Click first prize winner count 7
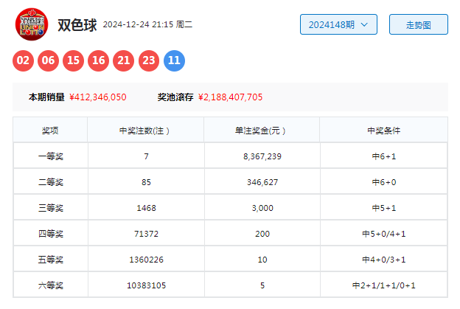Viewport: 460px width, 309px height. coord(146,156)
